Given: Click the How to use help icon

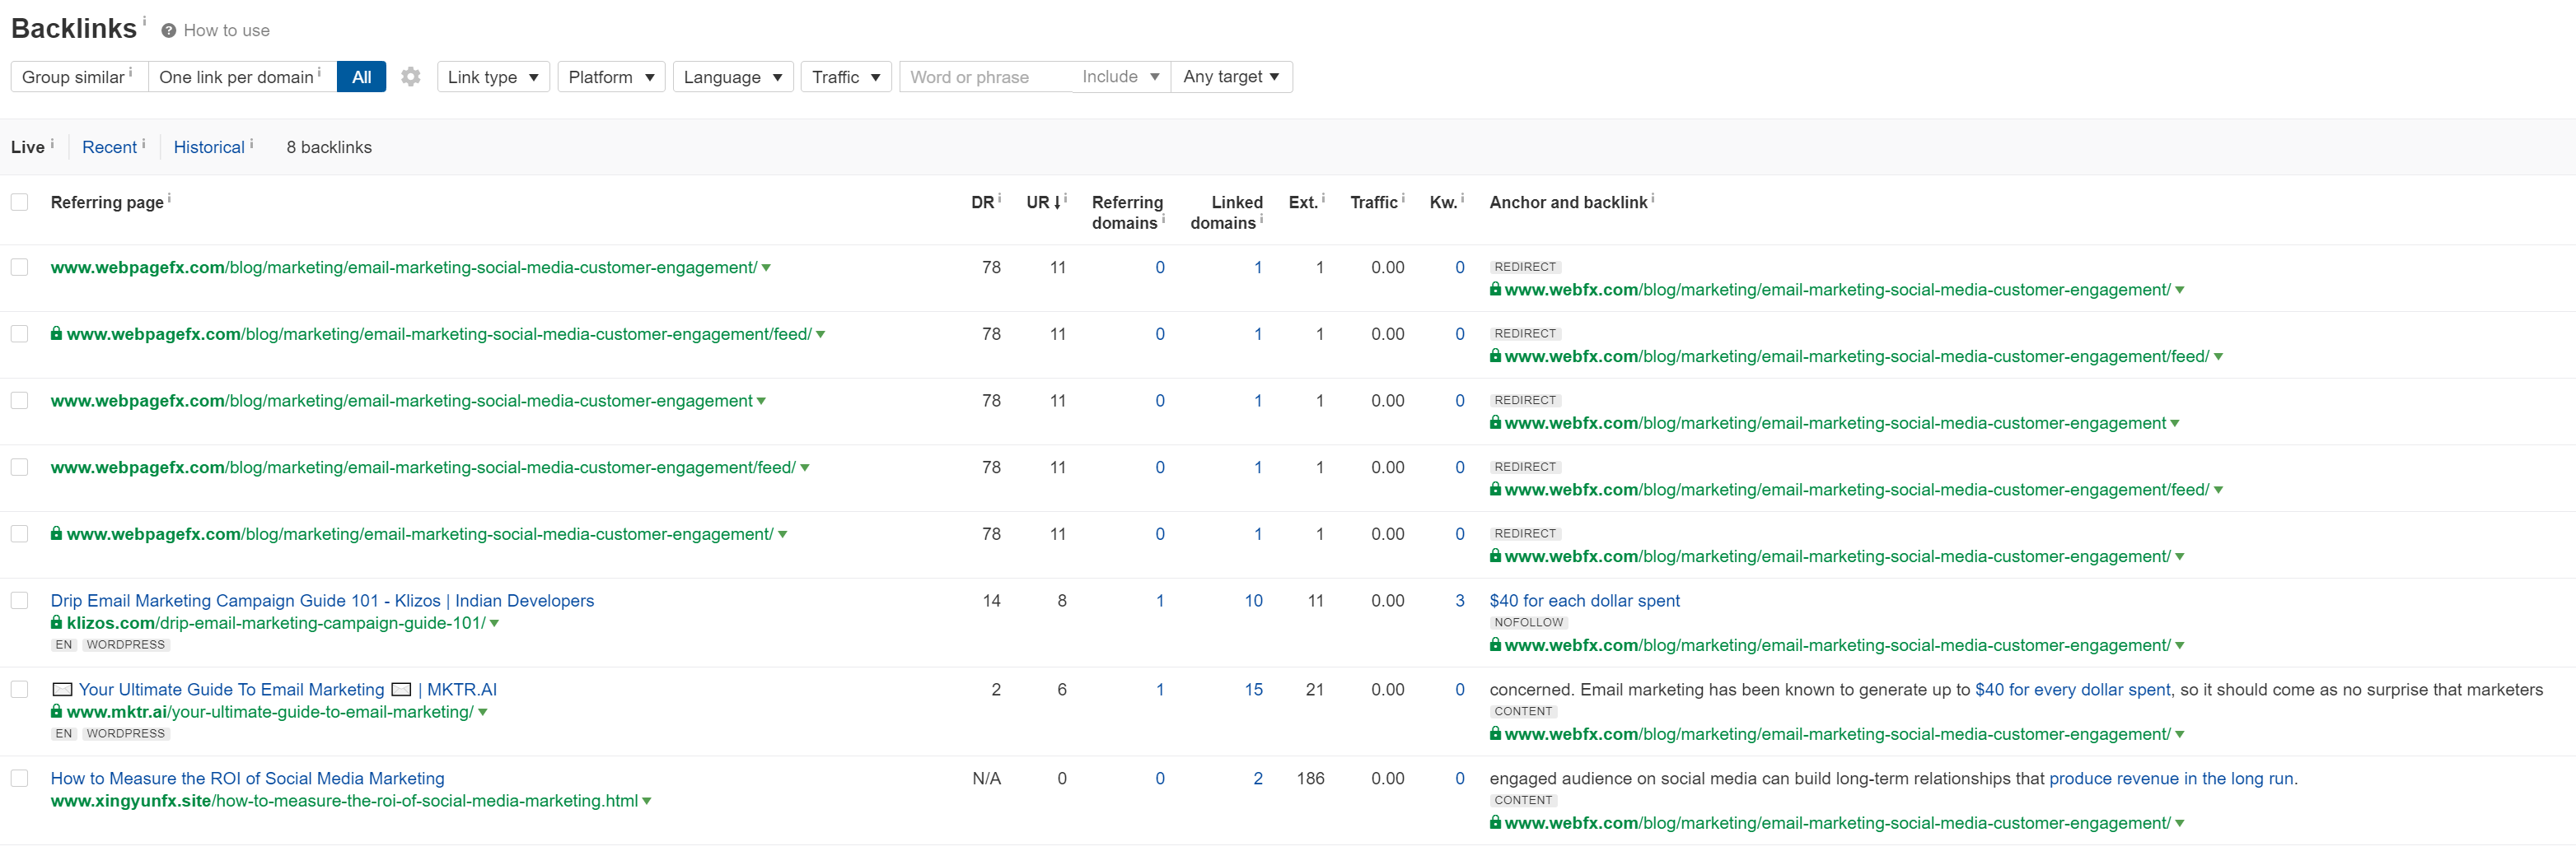Looking at the screenshot, I should [x=169, y=31].
